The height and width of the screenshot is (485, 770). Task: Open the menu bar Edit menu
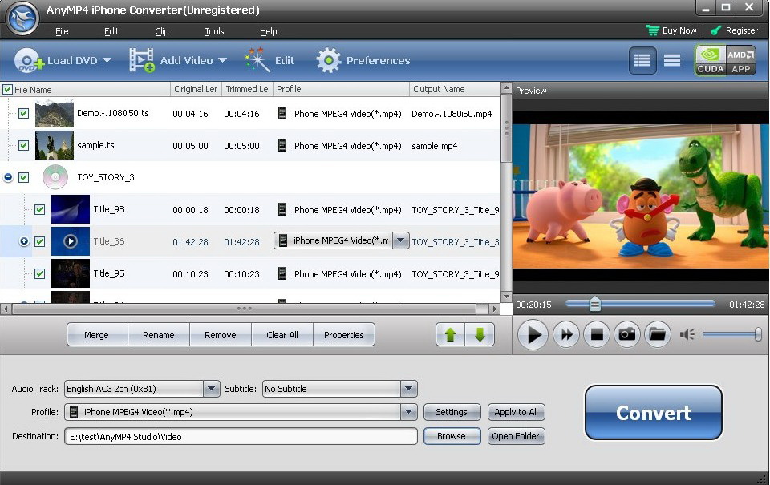111,31
